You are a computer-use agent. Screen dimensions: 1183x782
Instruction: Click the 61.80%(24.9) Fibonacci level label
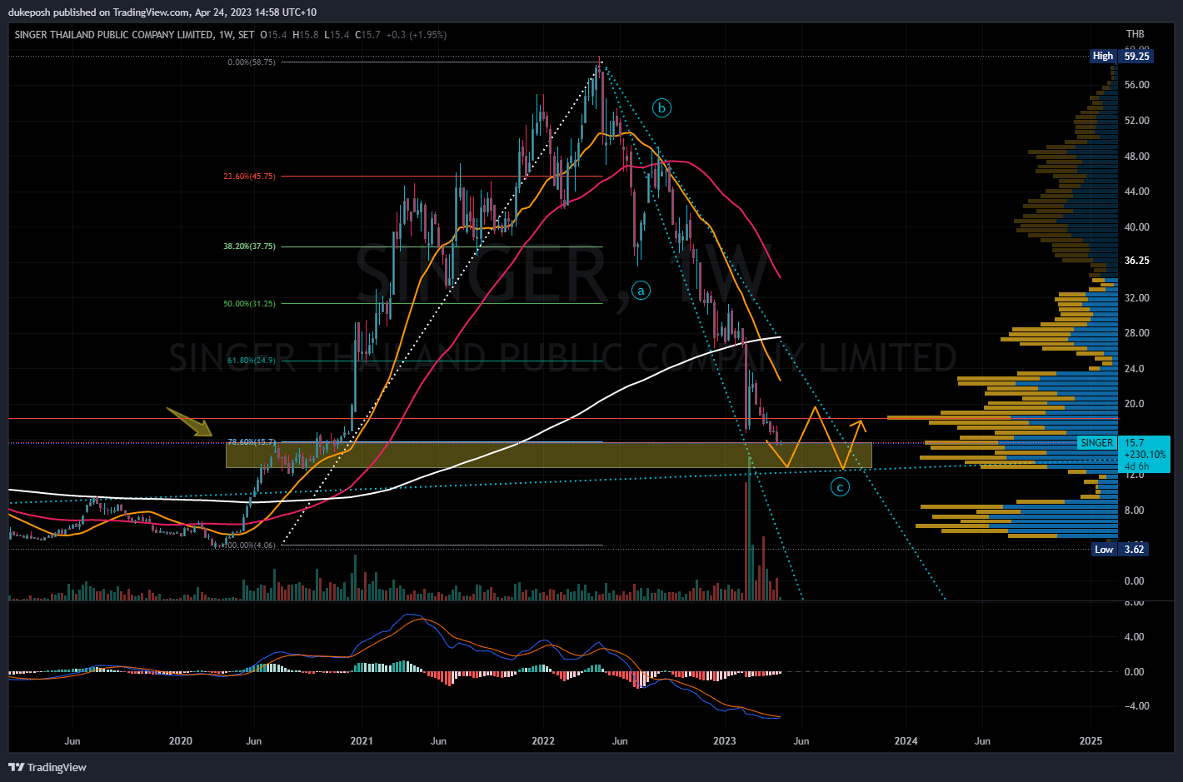[x=251, y=361]
